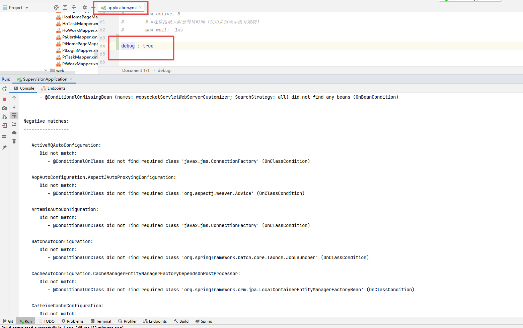Click the restore layout icon in Run sidebar
This screenshot has height=328, width=523.
(4, 136)
